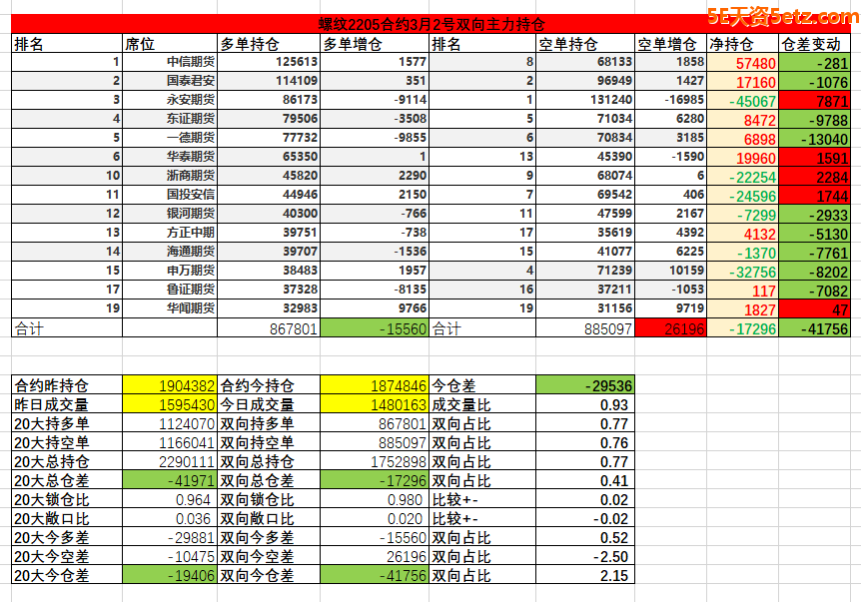Click the red 7871 position change cell
861x602 pixels.
point(813,101)
